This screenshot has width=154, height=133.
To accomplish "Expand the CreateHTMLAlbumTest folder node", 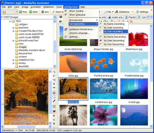I will (x=13, y=31).
